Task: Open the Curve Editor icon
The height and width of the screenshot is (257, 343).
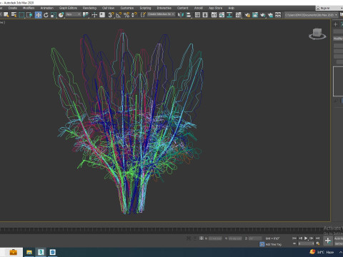Action: point(222,15)
